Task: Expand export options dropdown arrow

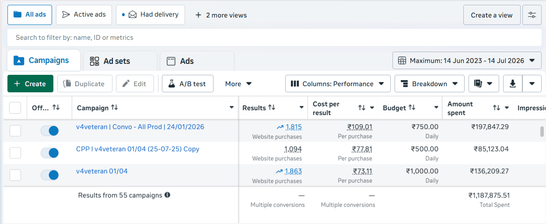Action: pyautogui.click(x=532, y=84)
